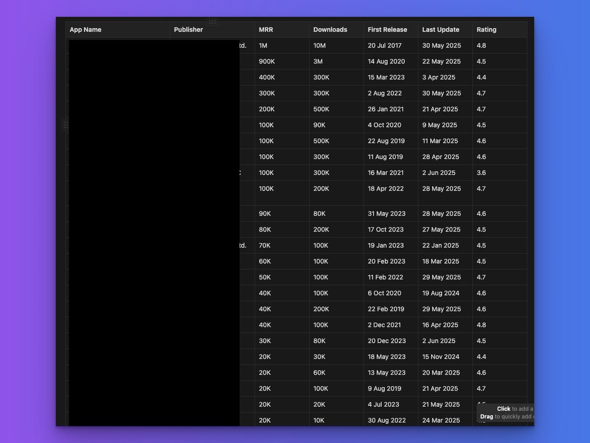Click the Last Update date 22 Jan 2025
Image resolution: width=590 pixels, height=443 pixels.
tap(441, 246)
